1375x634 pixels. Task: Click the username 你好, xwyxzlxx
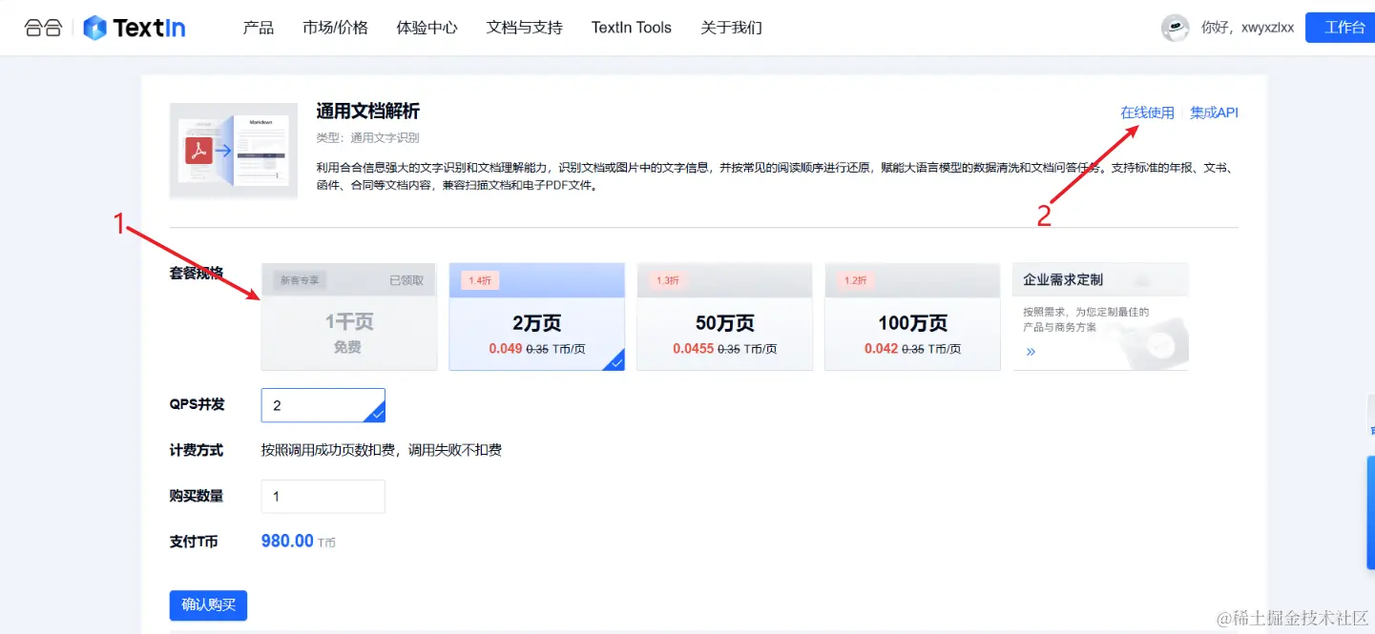point(1247,28)
